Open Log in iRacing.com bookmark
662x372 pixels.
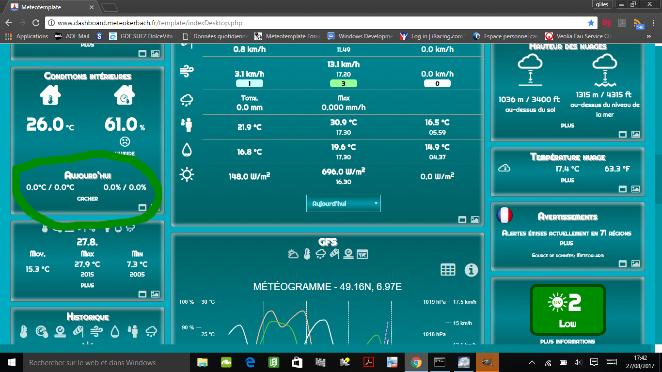click(x=432, y=36)
